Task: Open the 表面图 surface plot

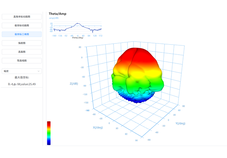Action: click(x=22, y=52)
